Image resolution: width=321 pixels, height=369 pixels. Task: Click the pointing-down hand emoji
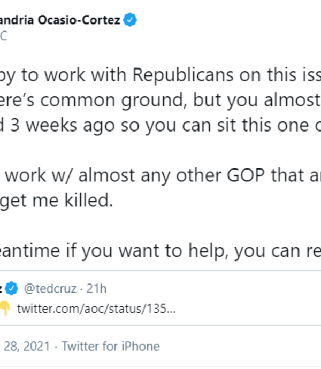click(5, 309)
